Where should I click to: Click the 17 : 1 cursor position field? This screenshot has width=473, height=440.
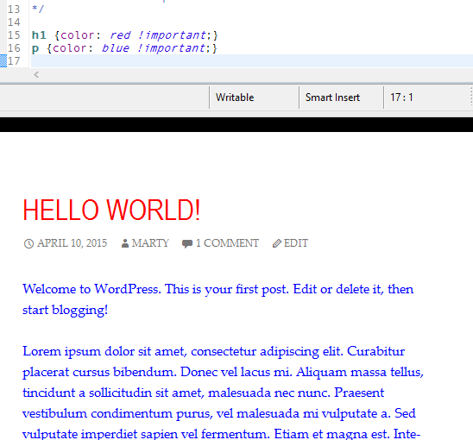click(x=401, y=97)
